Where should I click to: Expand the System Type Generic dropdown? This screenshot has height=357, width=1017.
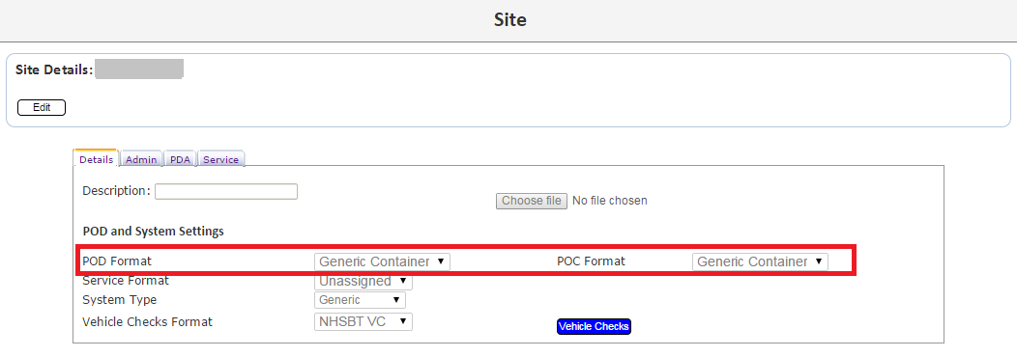coord(360,300)
